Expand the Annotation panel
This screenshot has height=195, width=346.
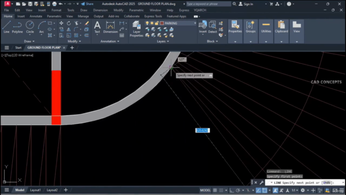click(110, 41)
